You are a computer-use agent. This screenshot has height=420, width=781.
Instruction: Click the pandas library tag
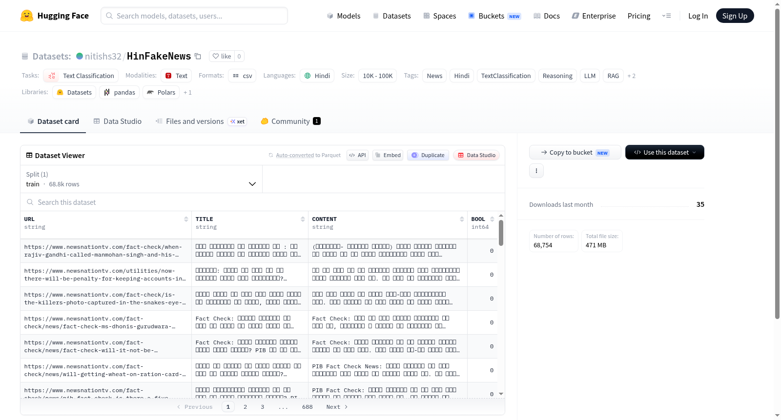(120, 92)
